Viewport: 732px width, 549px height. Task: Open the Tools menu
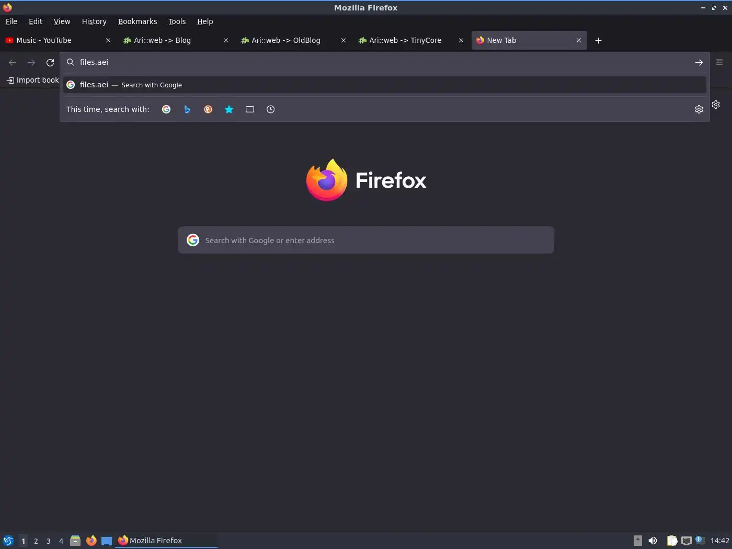click(x=177, y=21)
